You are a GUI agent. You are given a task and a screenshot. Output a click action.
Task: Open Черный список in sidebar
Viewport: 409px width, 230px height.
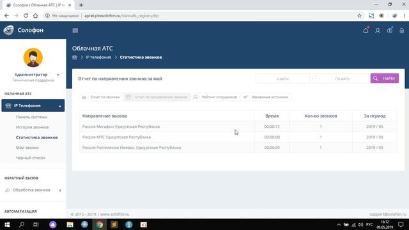[x=31, y=158]
